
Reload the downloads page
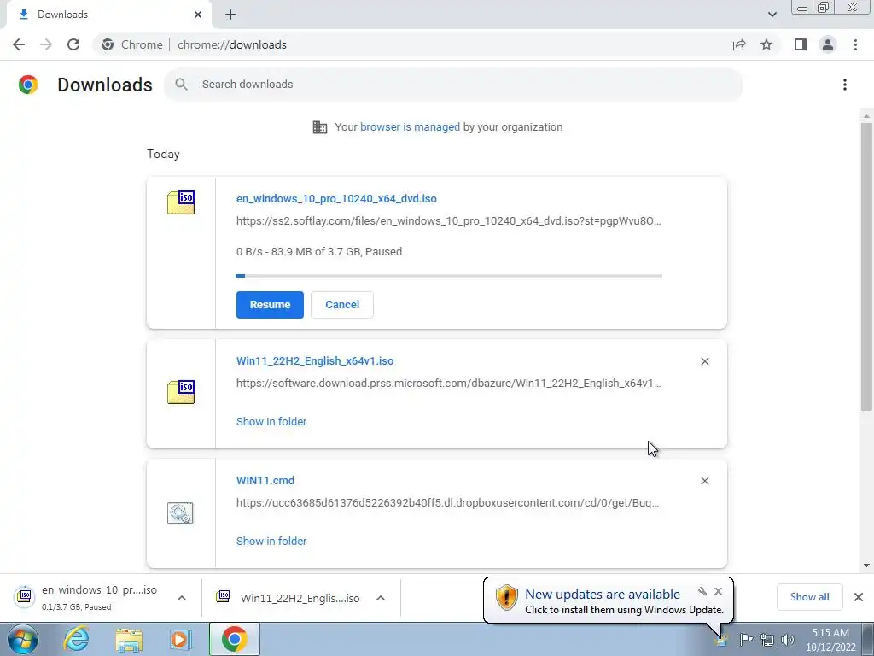[x=73, y=44]
